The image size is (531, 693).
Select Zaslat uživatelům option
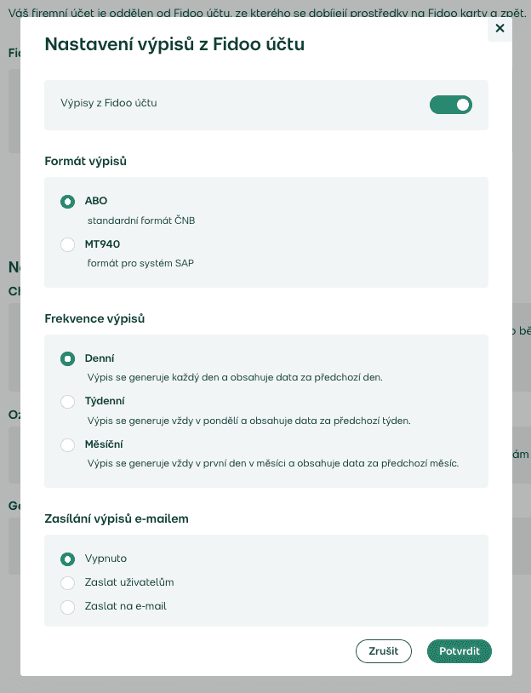tap(67, 583)
